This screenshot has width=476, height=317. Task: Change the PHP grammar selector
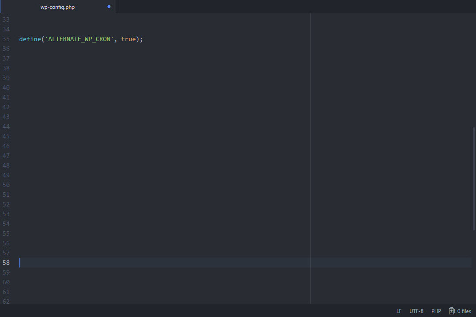point(436,311)
